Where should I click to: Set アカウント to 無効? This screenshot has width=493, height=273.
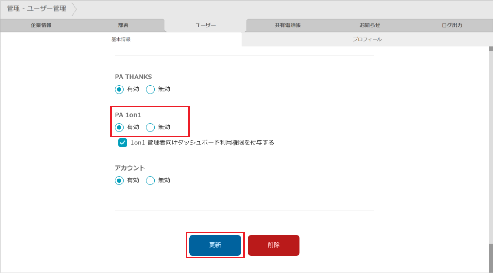pyautogui.click(x=150, y=180)
